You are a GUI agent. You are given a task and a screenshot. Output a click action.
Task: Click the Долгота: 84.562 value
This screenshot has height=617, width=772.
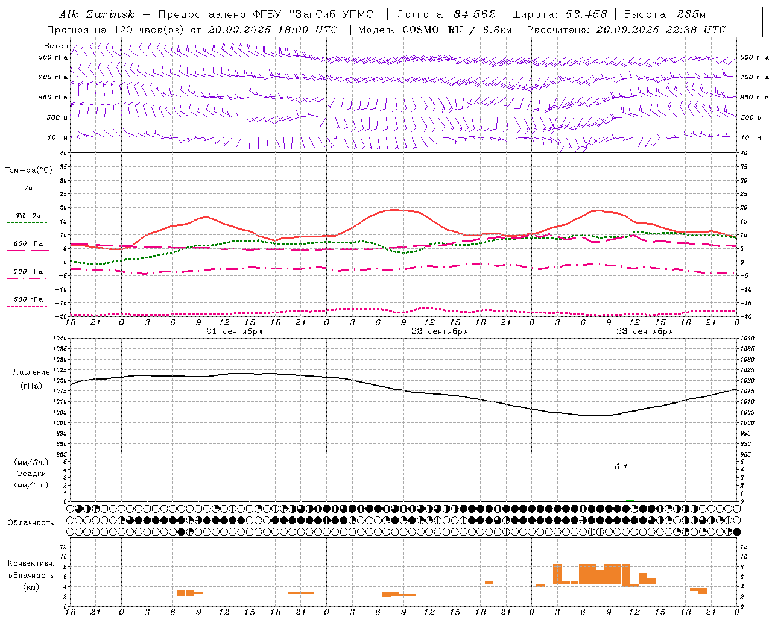[446, 14]
